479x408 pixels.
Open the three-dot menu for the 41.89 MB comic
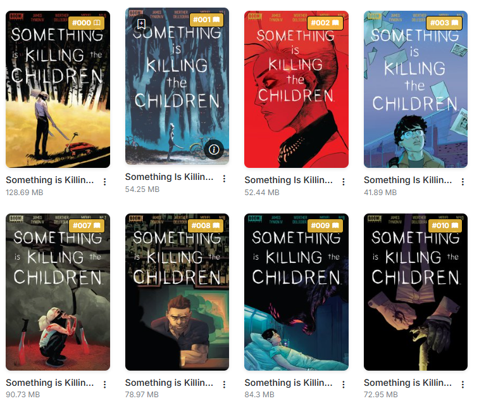pos(463,182)
